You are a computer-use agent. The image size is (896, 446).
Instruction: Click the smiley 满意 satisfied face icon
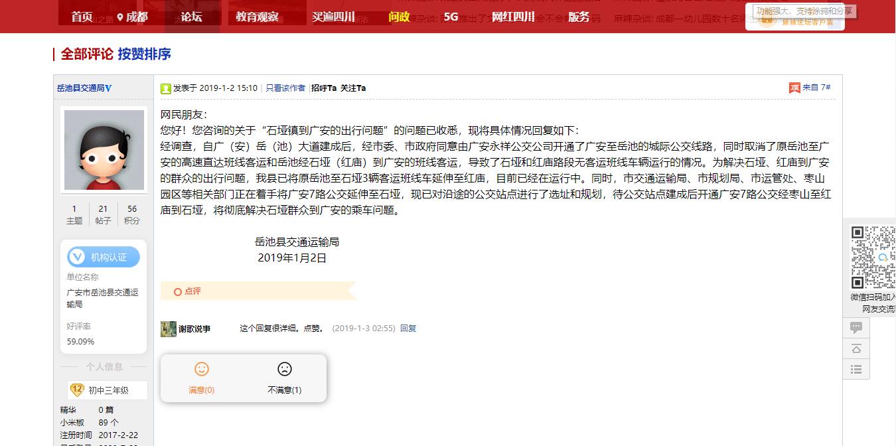201,370
